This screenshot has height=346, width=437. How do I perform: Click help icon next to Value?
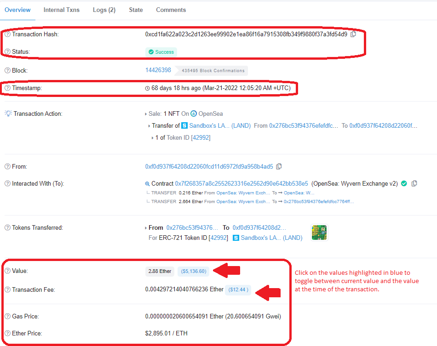7,271
